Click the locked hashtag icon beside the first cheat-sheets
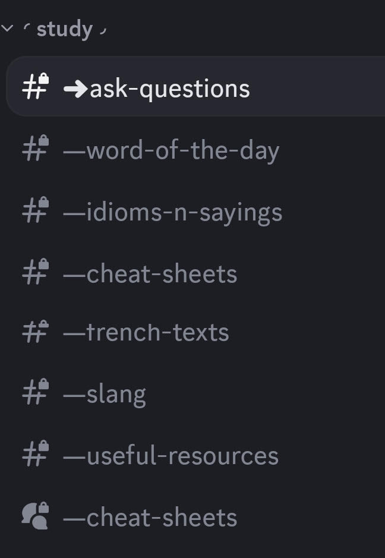Image resolution: width=385 pixels, height=558 pixels. [35, 273]
